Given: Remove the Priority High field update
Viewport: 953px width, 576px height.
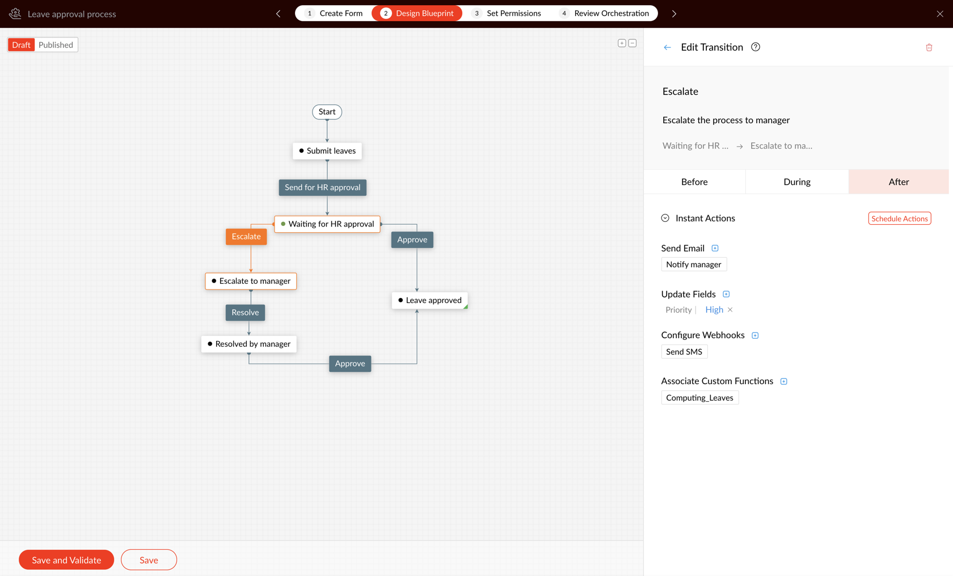Looking at the screenshot, I should [x=730, y=310].
